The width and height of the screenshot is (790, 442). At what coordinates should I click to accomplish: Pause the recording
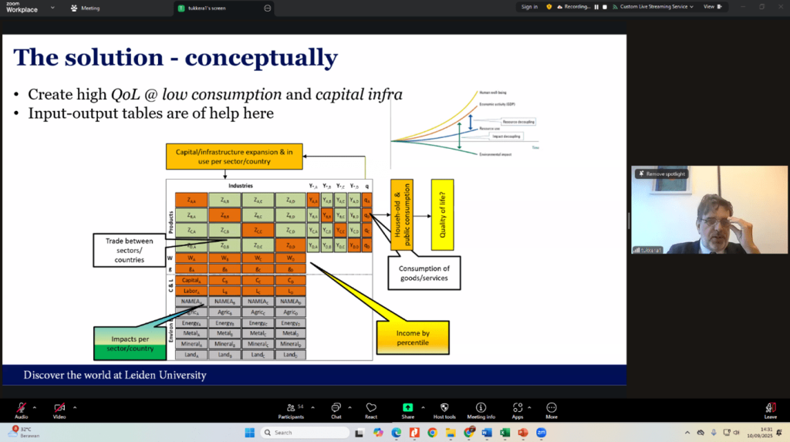595,7
